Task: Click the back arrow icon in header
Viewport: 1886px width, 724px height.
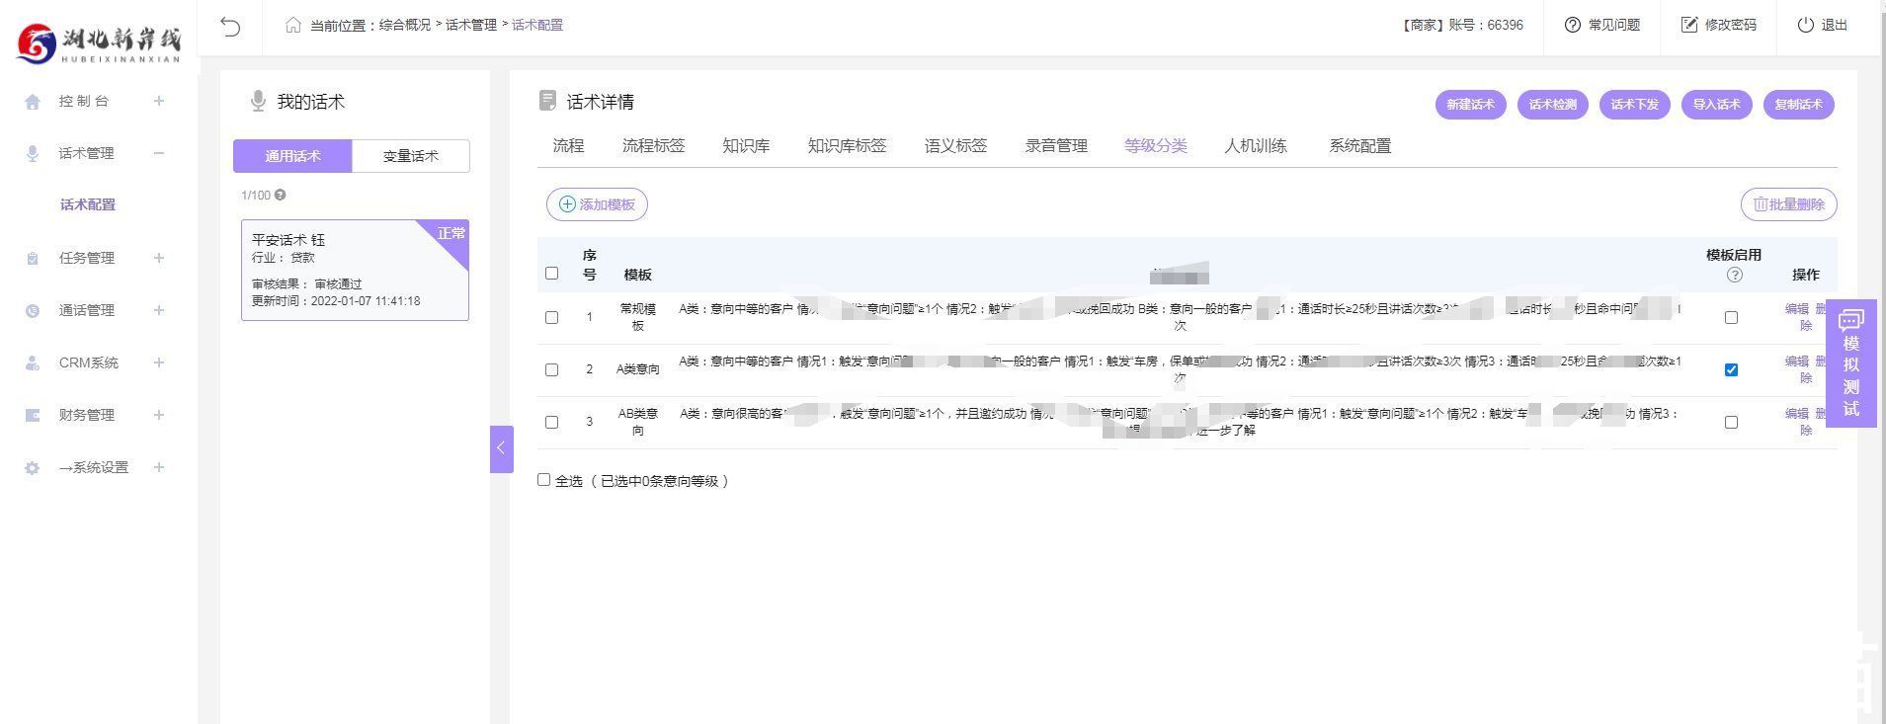Action: [x=230, y=26]
